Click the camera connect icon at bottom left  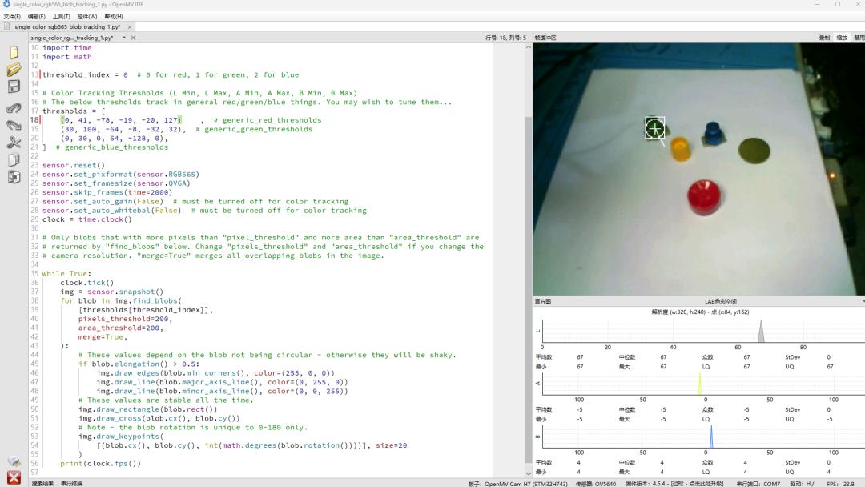[x=14, y=461]
